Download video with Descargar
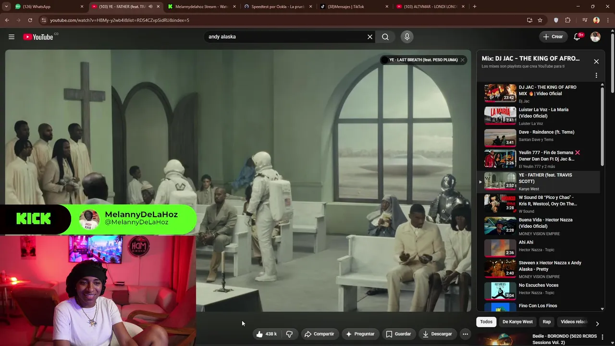Image resolution: width=615 pixels, height=346 pixels. click(x=437, y=334)
